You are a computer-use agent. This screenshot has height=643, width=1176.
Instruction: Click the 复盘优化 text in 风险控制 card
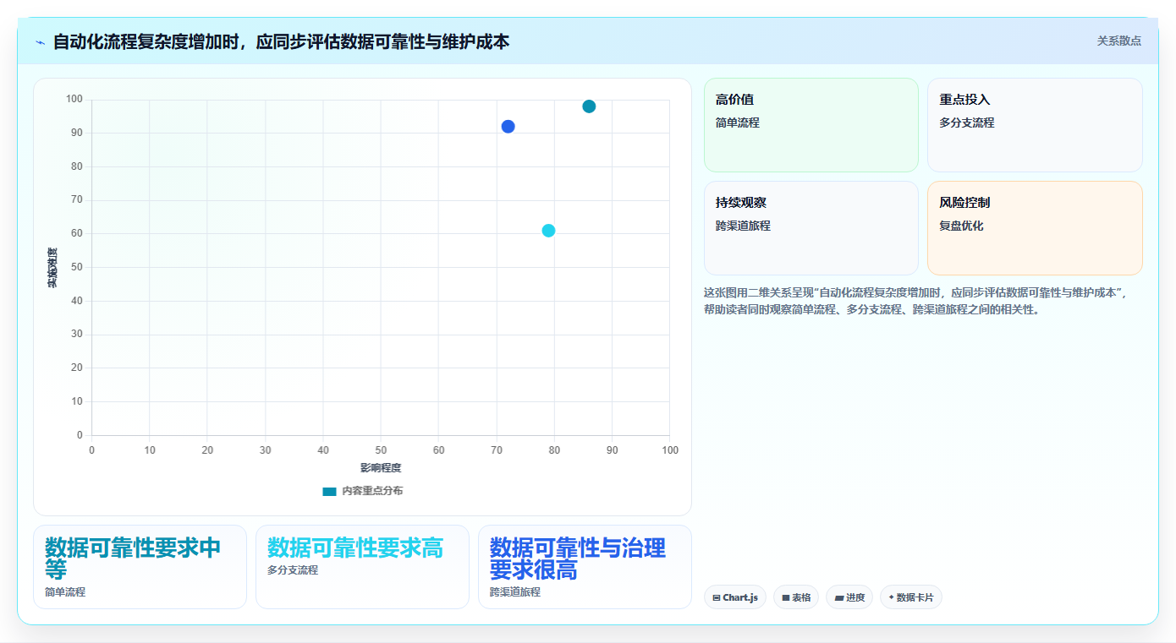tap(961, 226)
